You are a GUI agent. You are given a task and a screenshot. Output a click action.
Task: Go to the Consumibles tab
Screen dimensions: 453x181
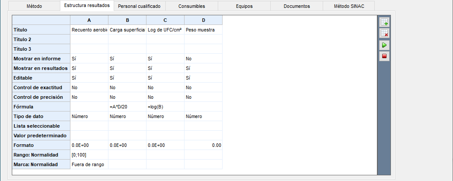pos(192,6)
